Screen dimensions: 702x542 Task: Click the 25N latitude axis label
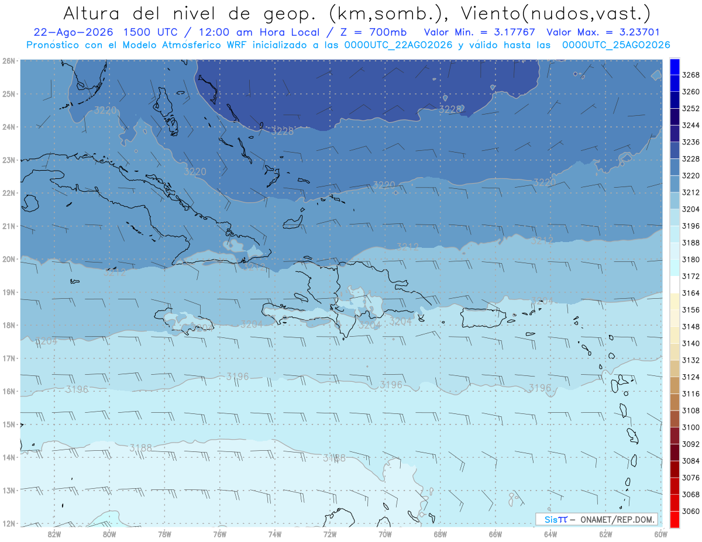(9, 94)
